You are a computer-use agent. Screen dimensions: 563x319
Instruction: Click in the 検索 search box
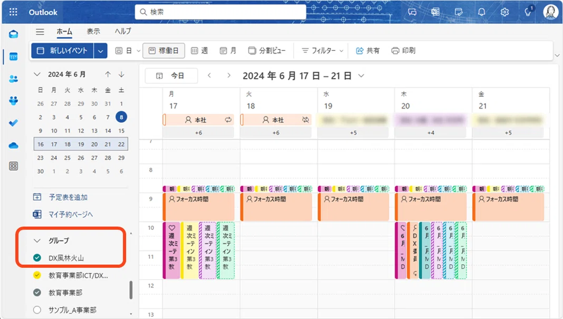coord(220,12)
